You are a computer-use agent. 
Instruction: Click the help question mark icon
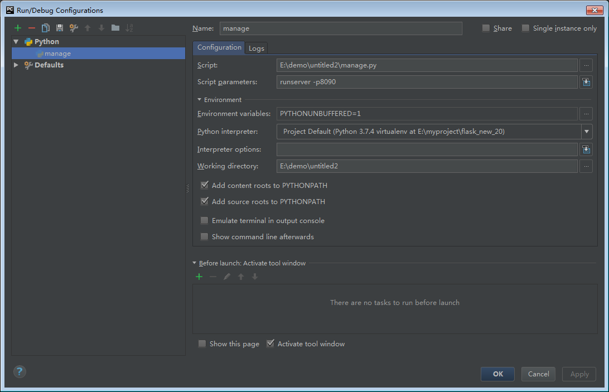[x=20, y=371]
